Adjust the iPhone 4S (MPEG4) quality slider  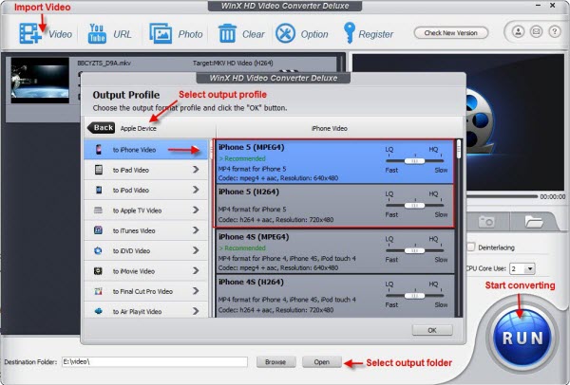[415, 250]
